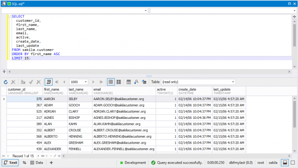Open the page size 1000 dropdown
This screenshot has height=168, width=298.
point(86,82)
